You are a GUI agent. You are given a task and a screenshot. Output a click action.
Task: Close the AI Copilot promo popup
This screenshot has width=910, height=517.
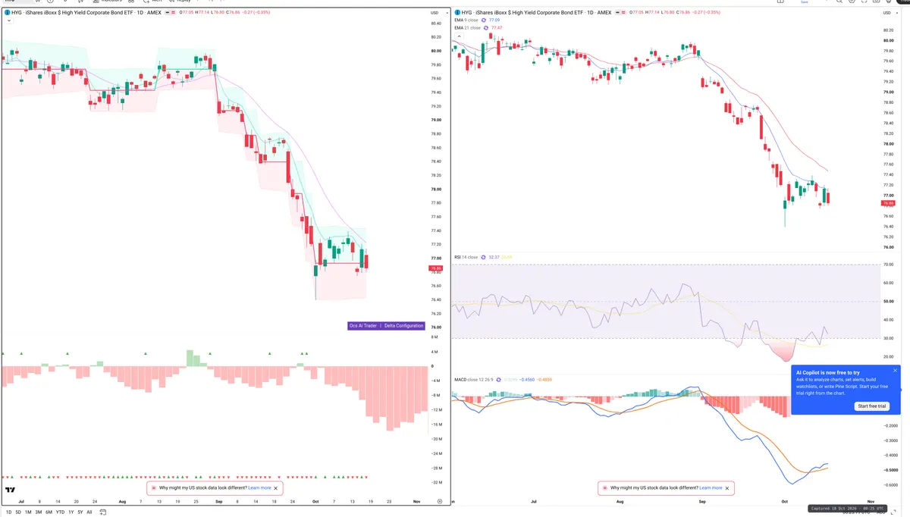[895, 371]
